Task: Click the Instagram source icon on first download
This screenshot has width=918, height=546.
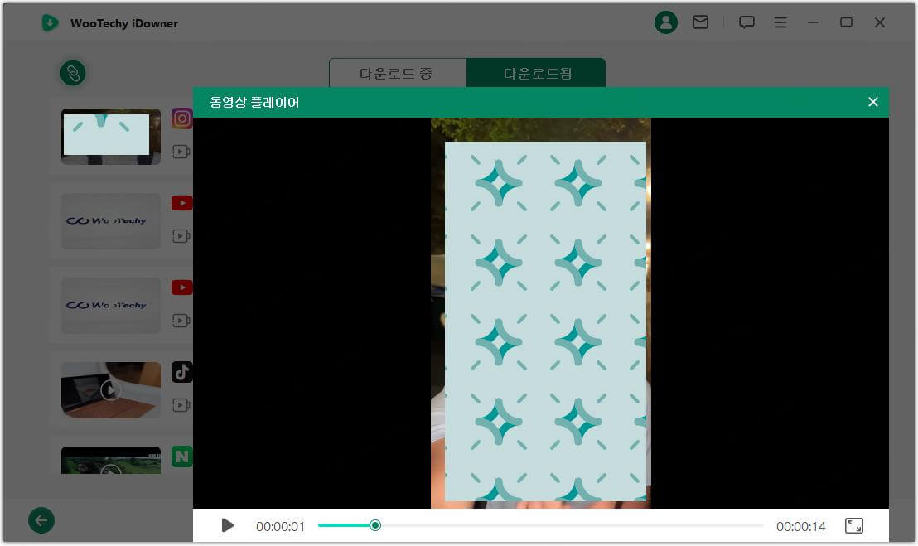Action: tap(181, 118)
